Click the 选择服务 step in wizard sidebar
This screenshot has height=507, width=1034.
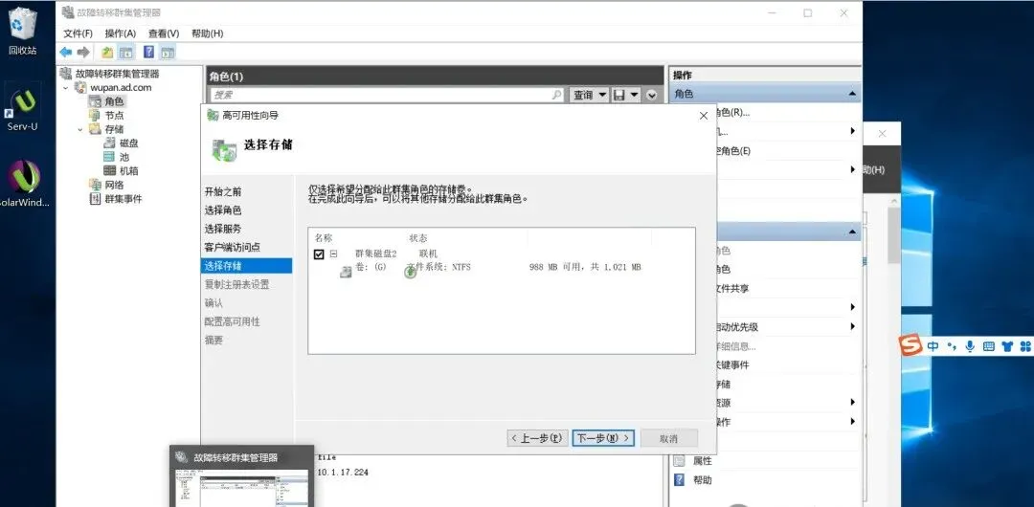coord(223,229)
